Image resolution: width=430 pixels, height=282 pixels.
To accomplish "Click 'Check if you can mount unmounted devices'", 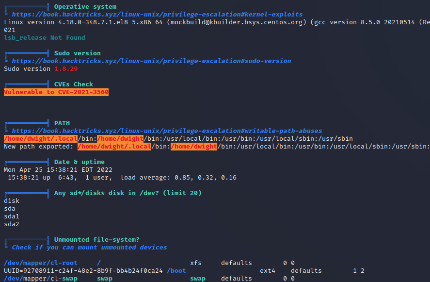I will point(89,248).
